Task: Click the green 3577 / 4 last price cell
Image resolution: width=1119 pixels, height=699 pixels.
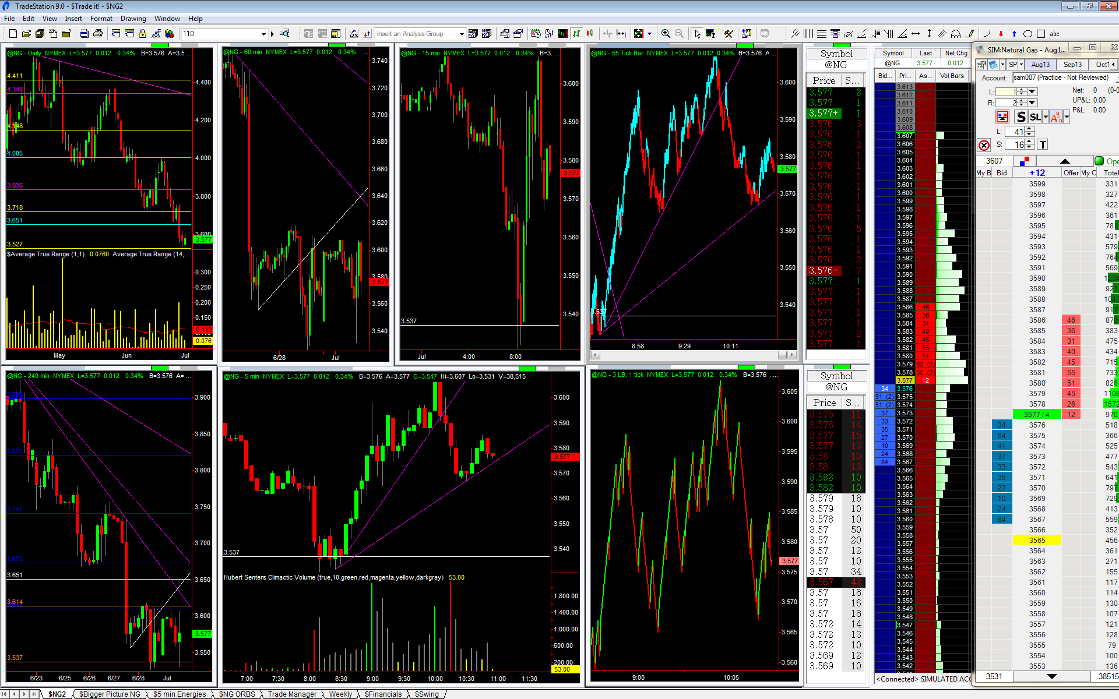Action: [1037, 414]
